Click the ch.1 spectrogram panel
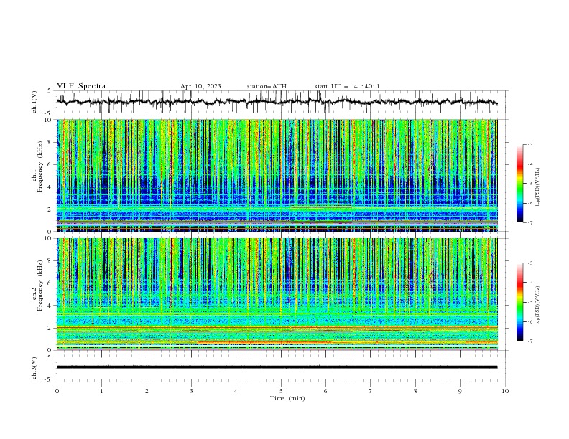The width and height of the screenshot is (569, 439). pyautogui.click(x=277, y=175)
